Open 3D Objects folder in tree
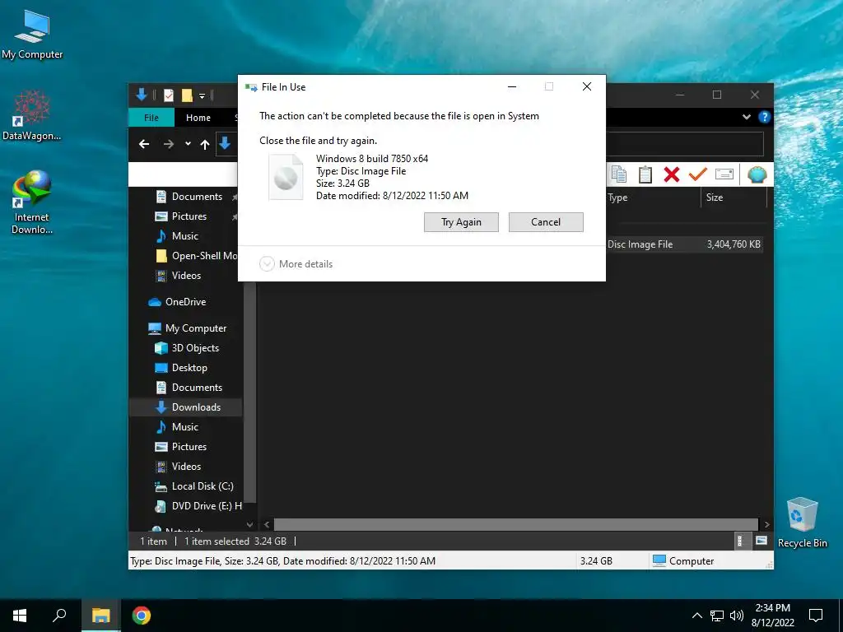The height and width of the screenshot is (632, 843). [185, 348]
